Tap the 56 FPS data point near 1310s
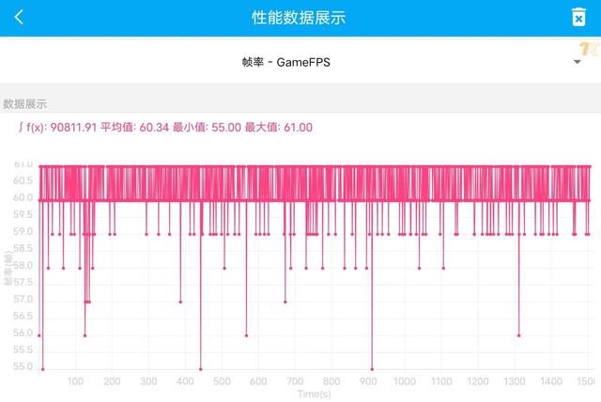Screen dimensions: 601x402 click(518, 335)
